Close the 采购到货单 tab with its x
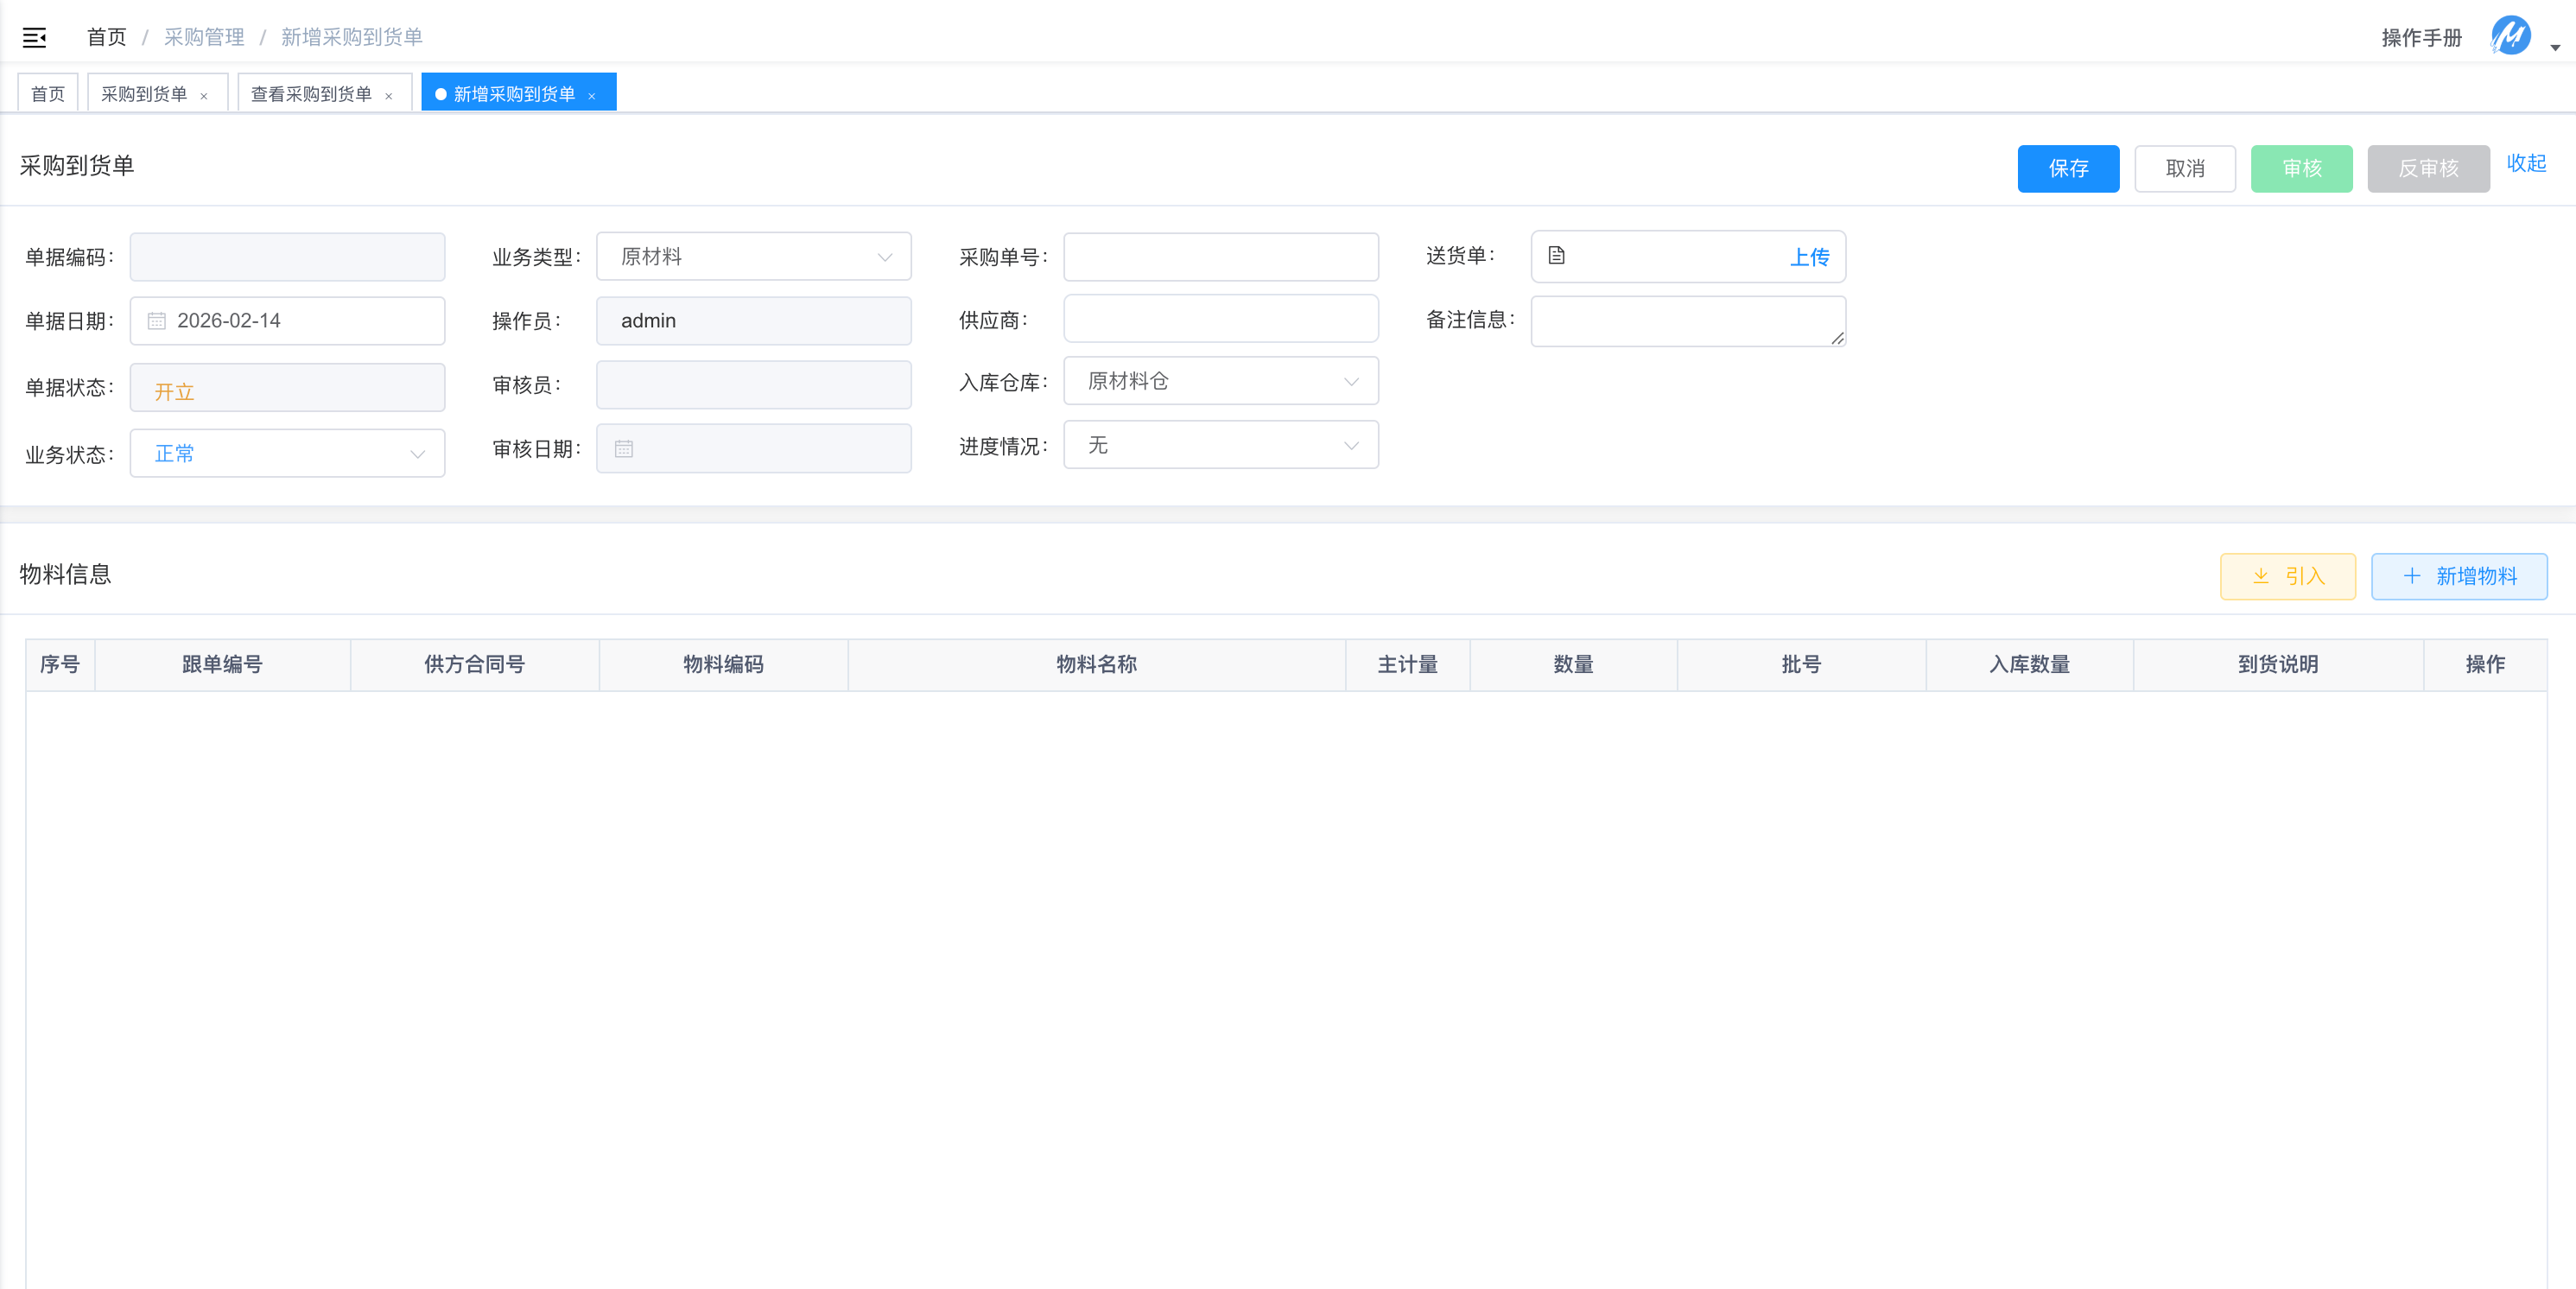The image size is (2576, 1289). click(x=204, y=96)
